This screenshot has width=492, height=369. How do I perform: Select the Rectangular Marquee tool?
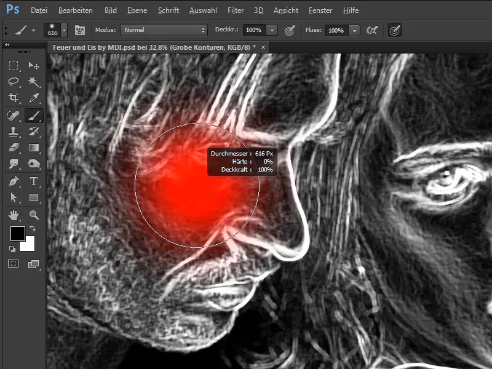point(13,66)
